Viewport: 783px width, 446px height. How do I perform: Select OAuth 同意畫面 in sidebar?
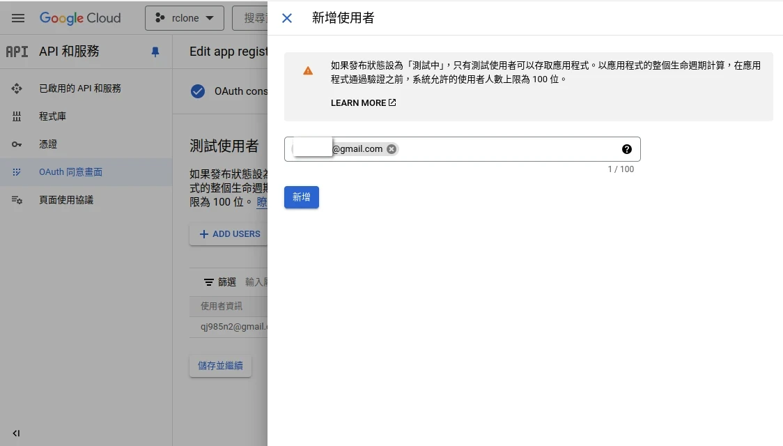(70, 172)
